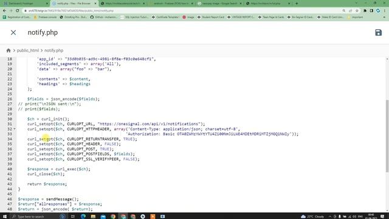The width and height of the screenshot is (389, 219).
Task: Open the OtoKing Pro bookmark
Action: tap(73, 17)
